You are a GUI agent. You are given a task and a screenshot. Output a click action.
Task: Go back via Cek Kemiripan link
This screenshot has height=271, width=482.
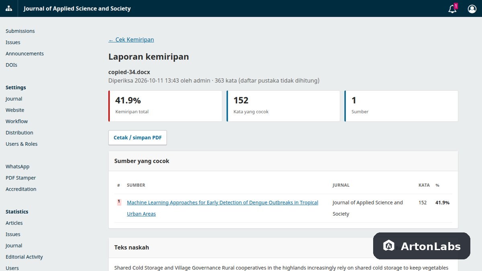click(131, 40)
